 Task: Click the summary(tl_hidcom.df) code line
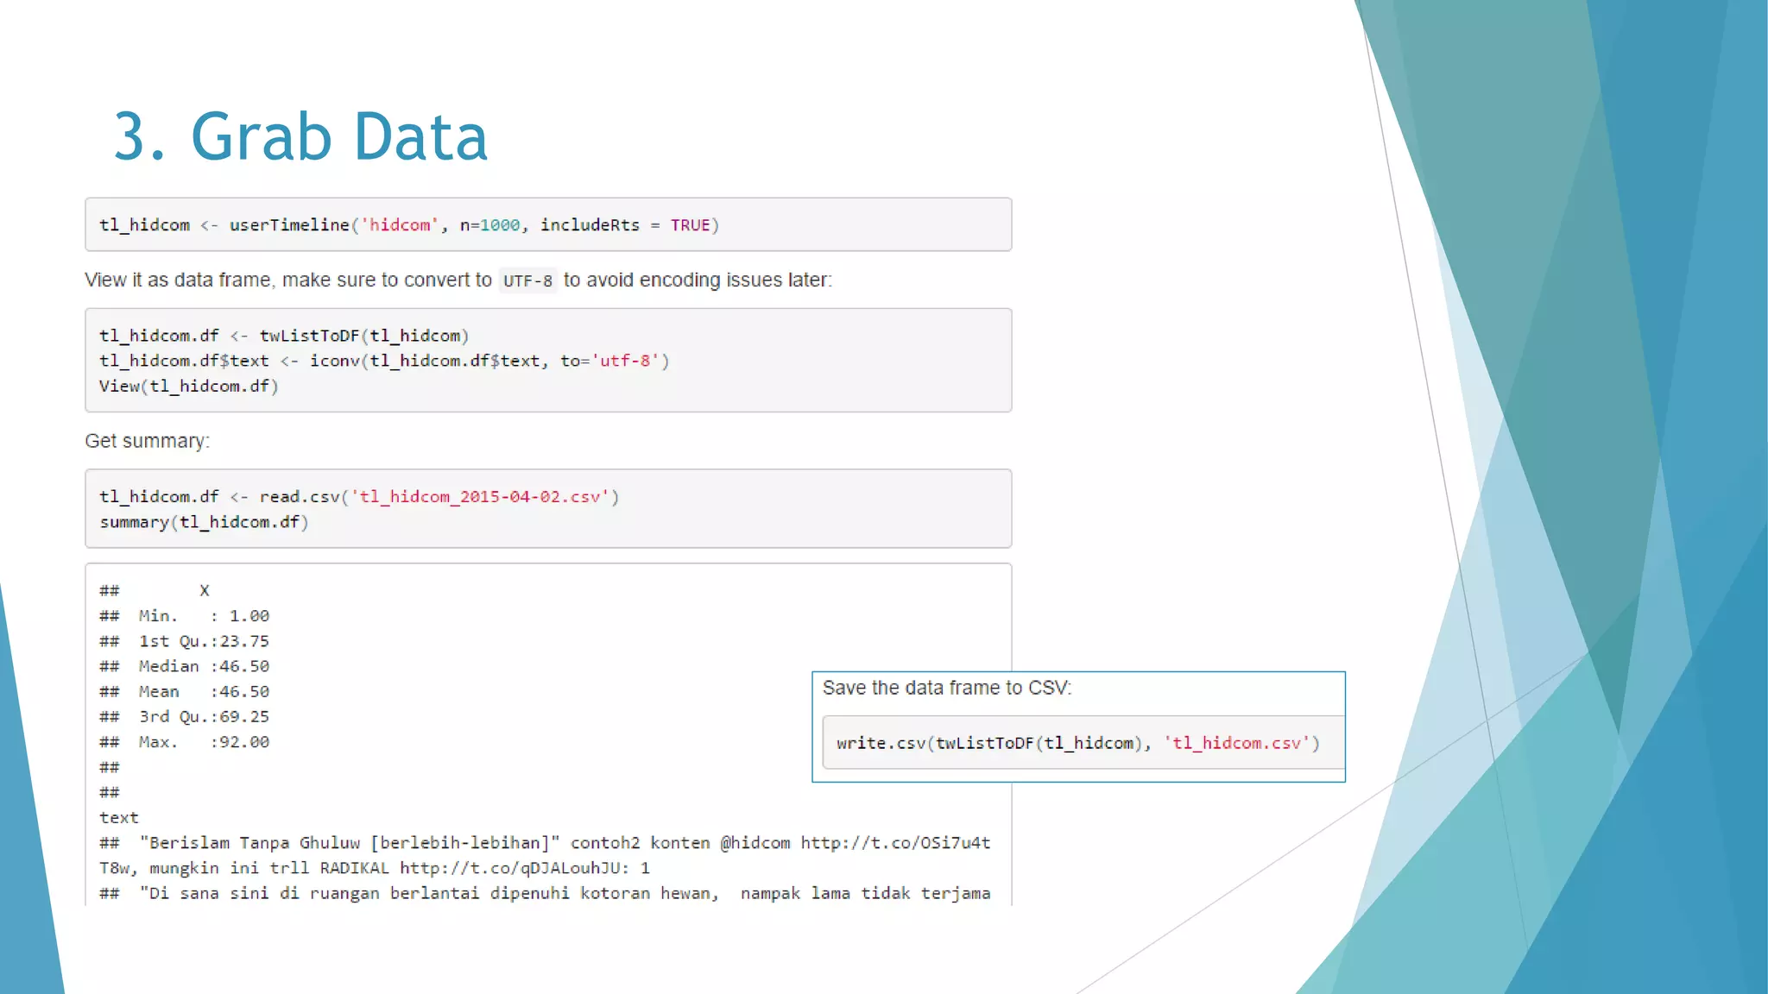click(204, 522)
